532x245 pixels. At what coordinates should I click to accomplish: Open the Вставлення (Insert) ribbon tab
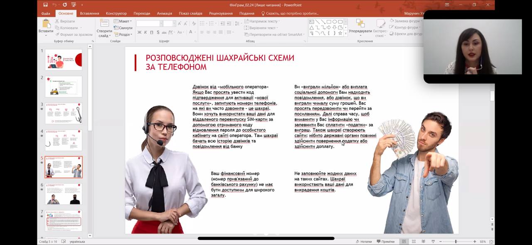pos(89,13)
